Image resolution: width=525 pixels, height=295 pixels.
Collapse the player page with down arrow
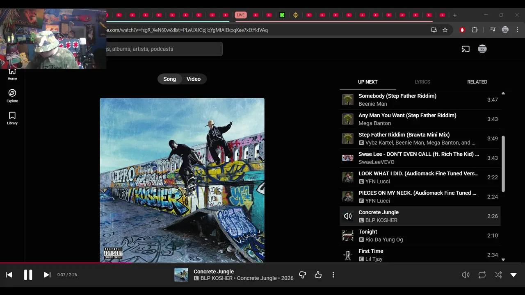(514, 275)
